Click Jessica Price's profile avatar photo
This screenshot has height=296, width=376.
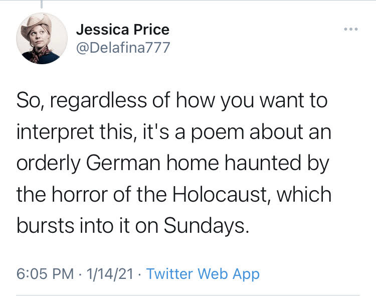click(41, 39)
